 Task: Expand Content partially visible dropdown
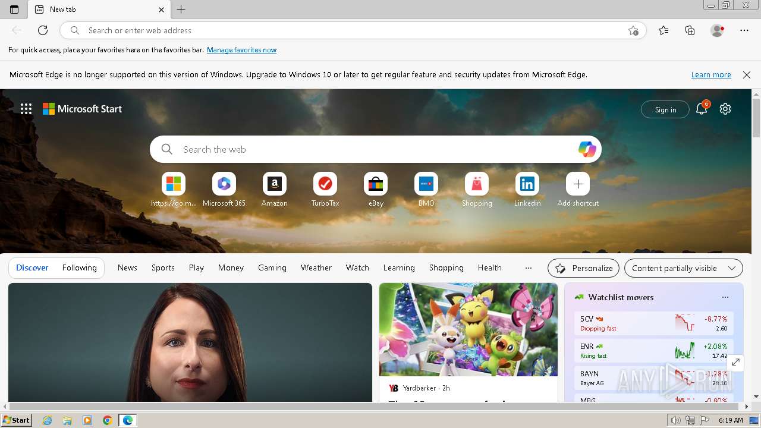tap(684, 268)
